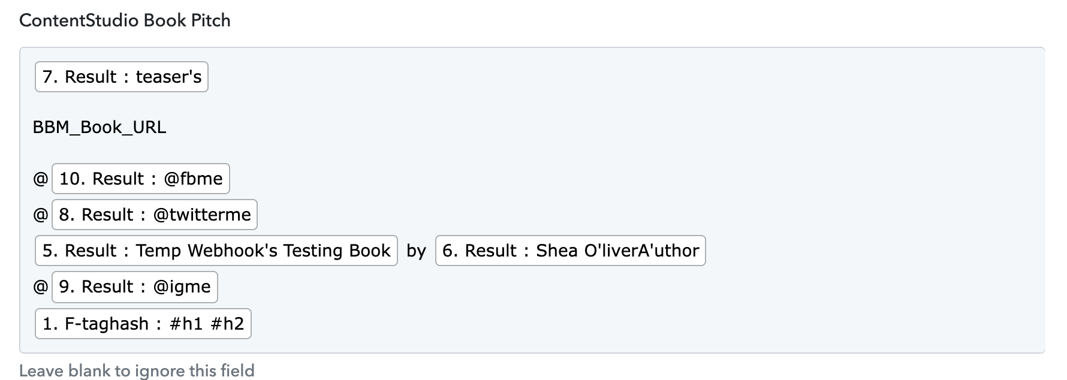Click the word "by" between the pills
The height and width of the screenshot is (380, 1067).
[416, 251]
